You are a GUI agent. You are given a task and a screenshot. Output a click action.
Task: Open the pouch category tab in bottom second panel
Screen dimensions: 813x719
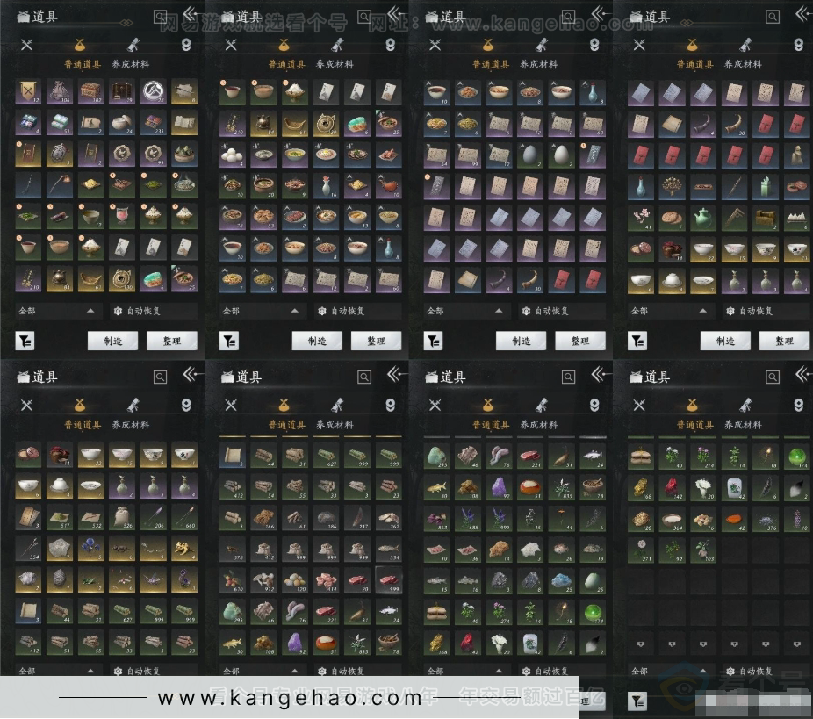(283, 405)
